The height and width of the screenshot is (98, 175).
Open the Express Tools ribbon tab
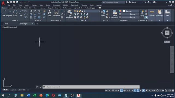(78, 8)
